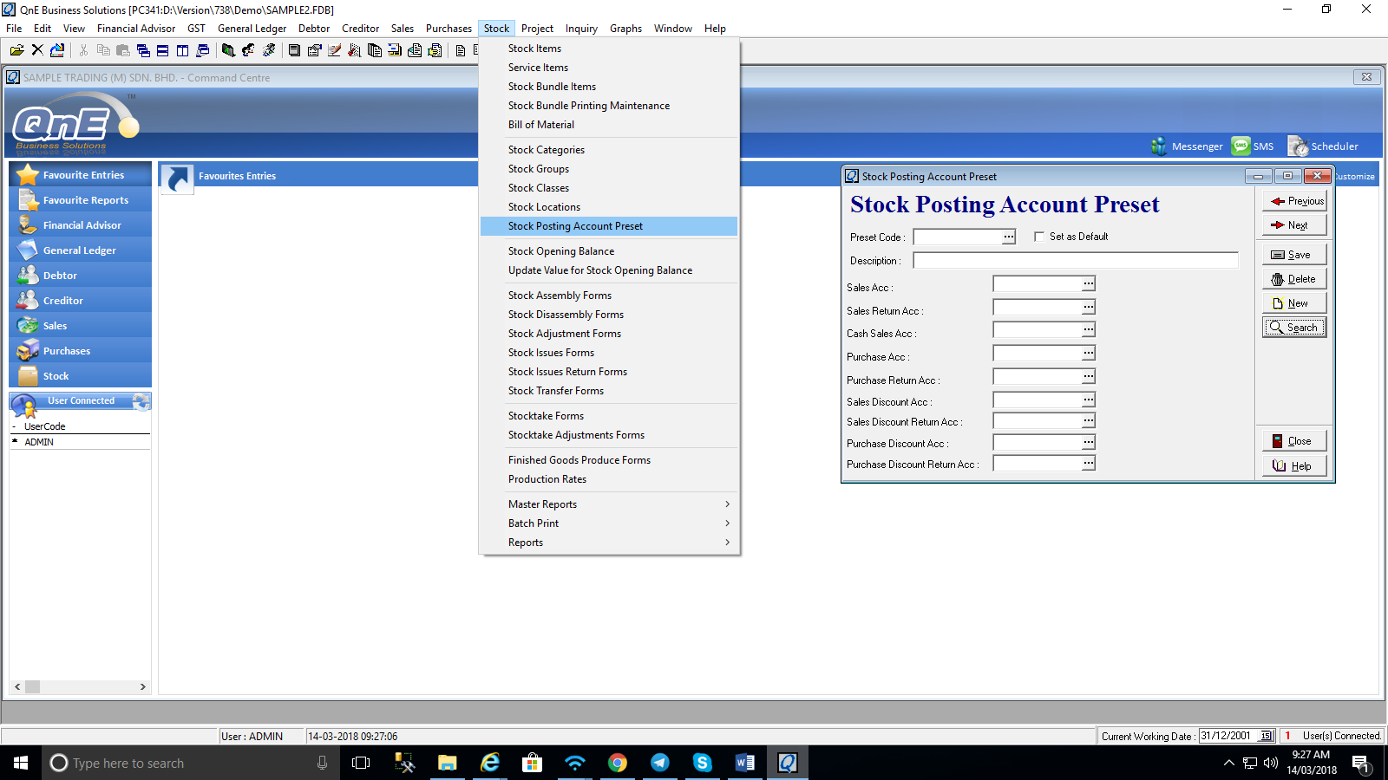This screenshot has width=1388, height=780.
Task: Open Google Chrome from the taskbar
Action: pyautogui.click(x=618, y=763)
